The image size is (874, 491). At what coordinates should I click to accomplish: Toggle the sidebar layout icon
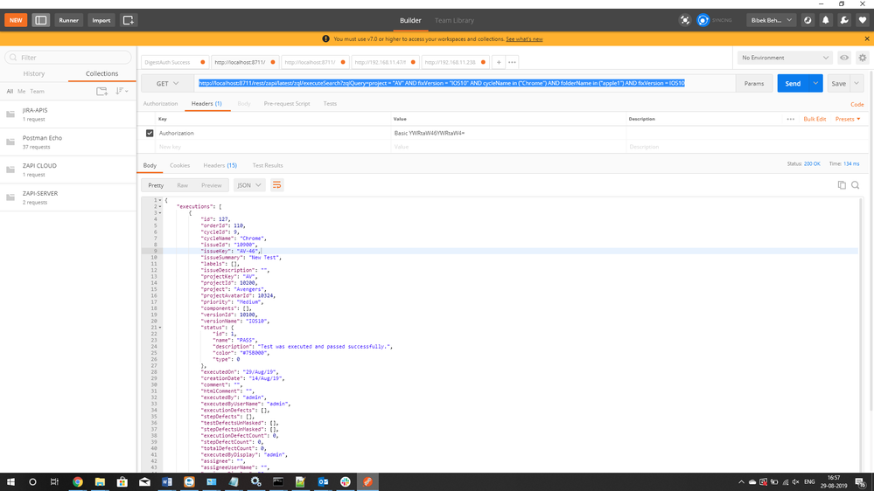click(x=41, y=20)
